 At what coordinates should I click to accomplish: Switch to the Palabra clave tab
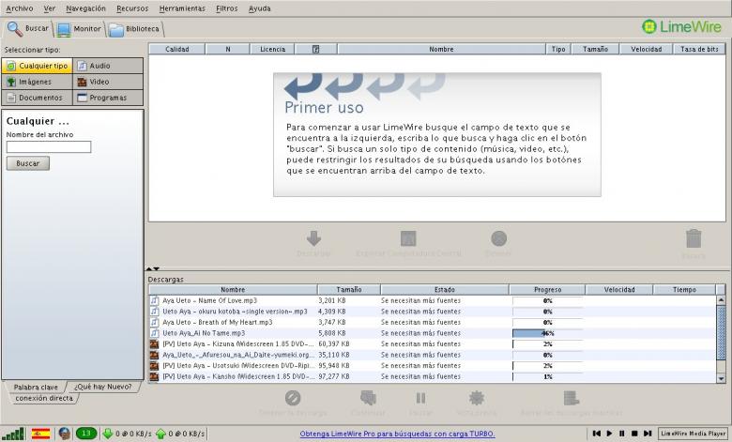pyautogui.click(x=36, y=387)
